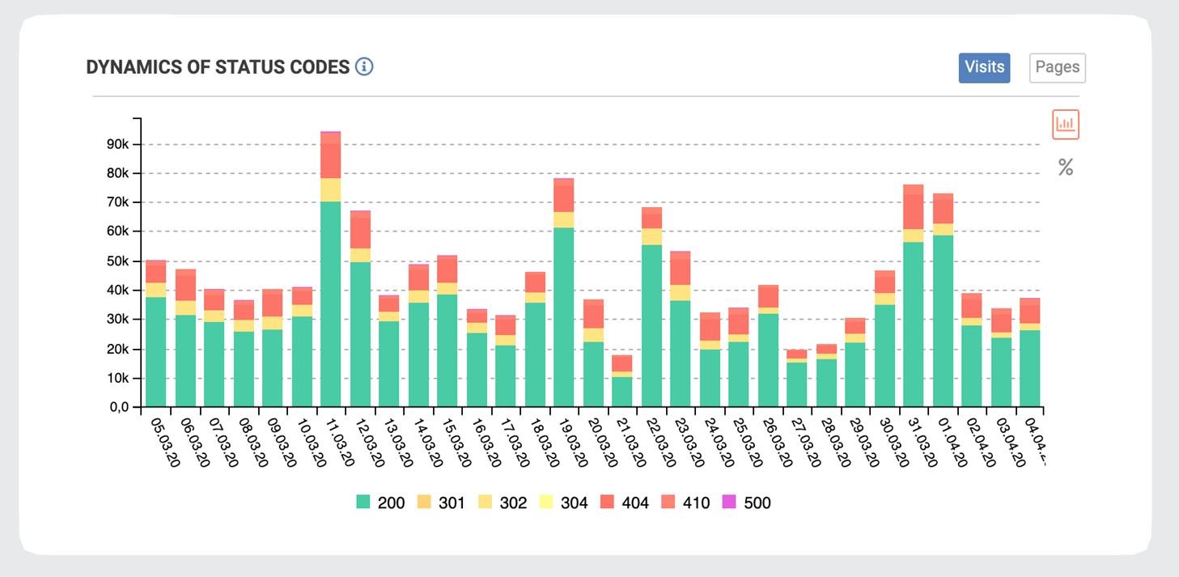The width and height of the screenshot is (1179, 577).
Task: Switch to the Pages tab
Action: pyautogui.click(x=1058, y=67)
